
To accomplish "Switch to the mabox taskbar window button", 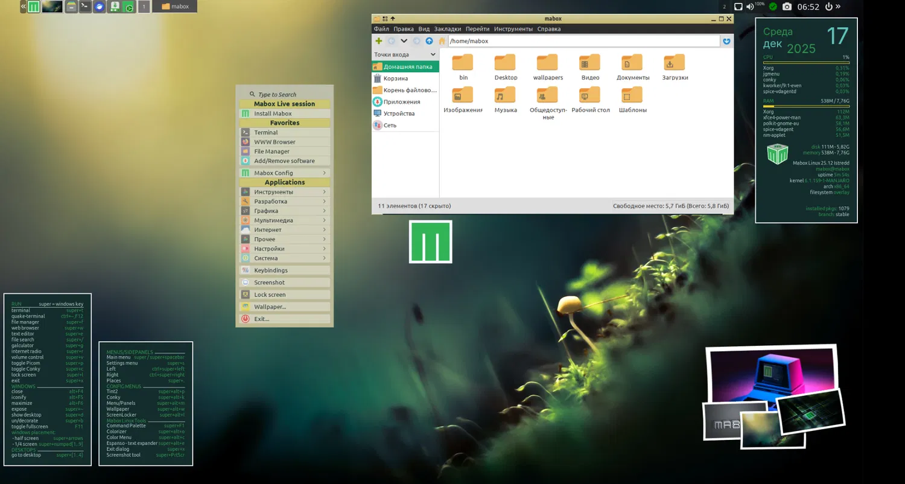I will 174,7.
